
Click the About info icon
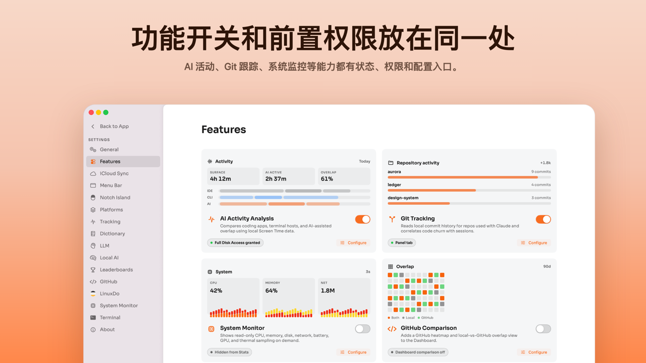click(x=93, y=330)
